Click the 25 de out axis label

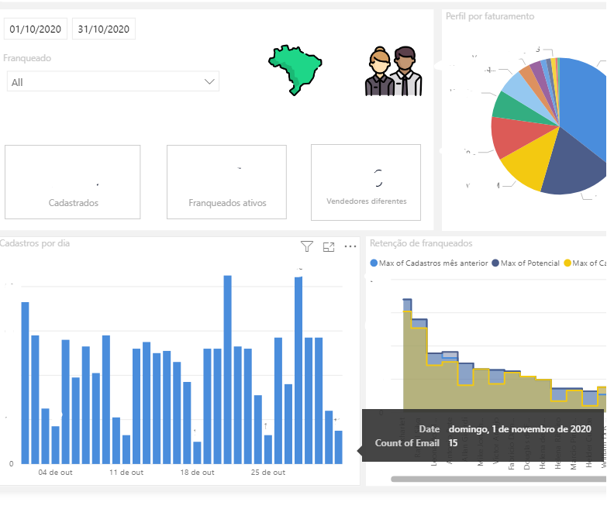267,473
